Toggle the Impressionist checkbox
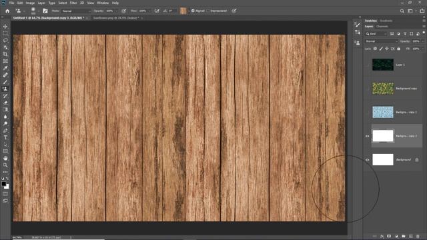 (x=208, y=11)
